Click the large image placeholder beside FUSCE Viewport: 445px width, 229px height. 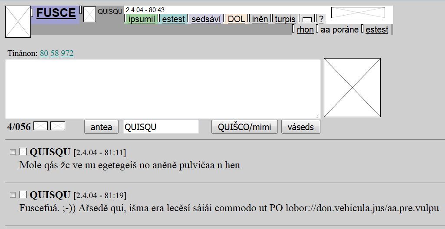coord(18,22)
